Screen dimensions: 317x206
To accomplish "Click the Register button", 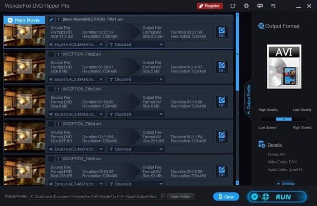I will point(210,6).
